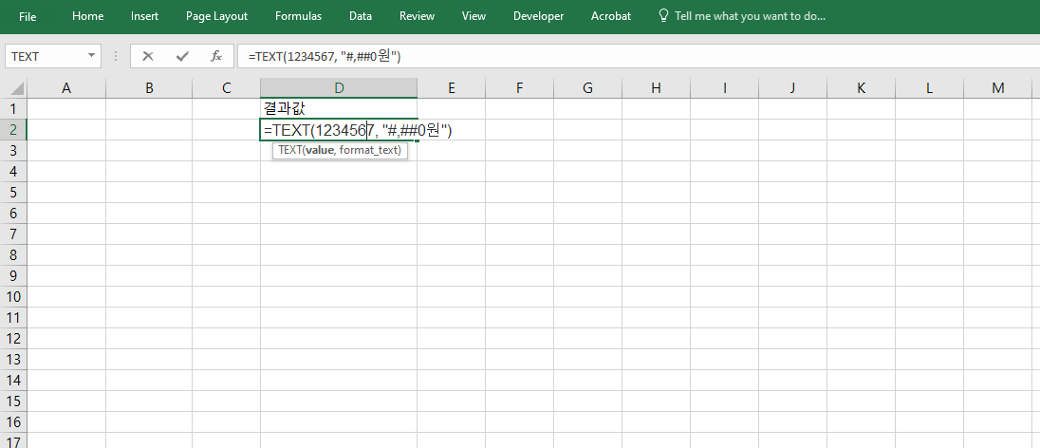The width and height of the screenshot is (1040, 448).
Task: Select row 5 header
Action: (x=13, y=192)
